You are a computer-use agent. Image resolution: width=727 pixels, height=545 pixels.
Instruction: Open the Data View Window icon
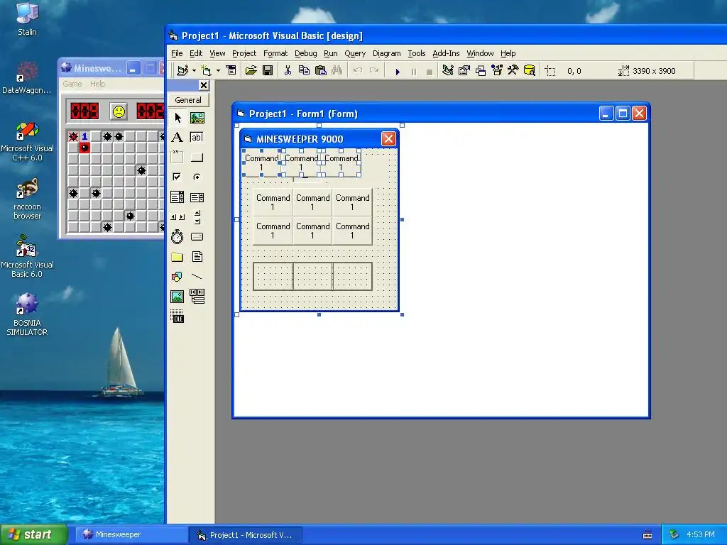(x=530, y=70)
